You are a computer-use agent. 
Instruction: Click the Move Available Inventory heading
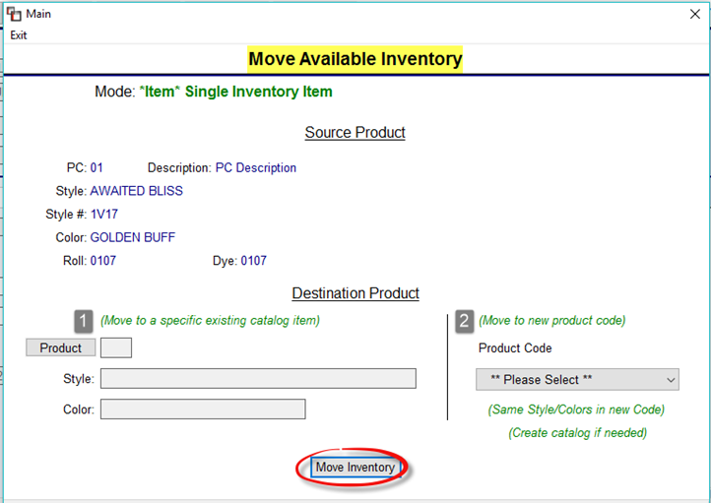click(355, 59)
